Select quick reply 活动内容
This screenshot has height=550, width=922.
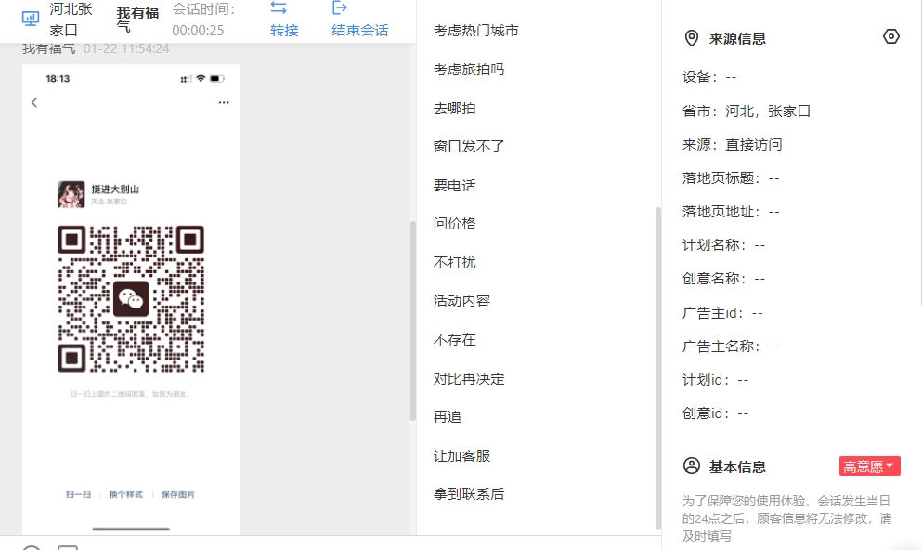pyautogui.click(x=461, y=301)
